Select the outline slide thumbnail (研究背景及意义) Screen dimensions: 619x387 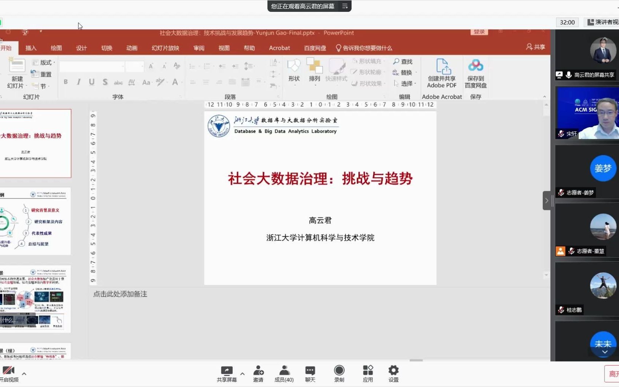[x=35, y=221]
